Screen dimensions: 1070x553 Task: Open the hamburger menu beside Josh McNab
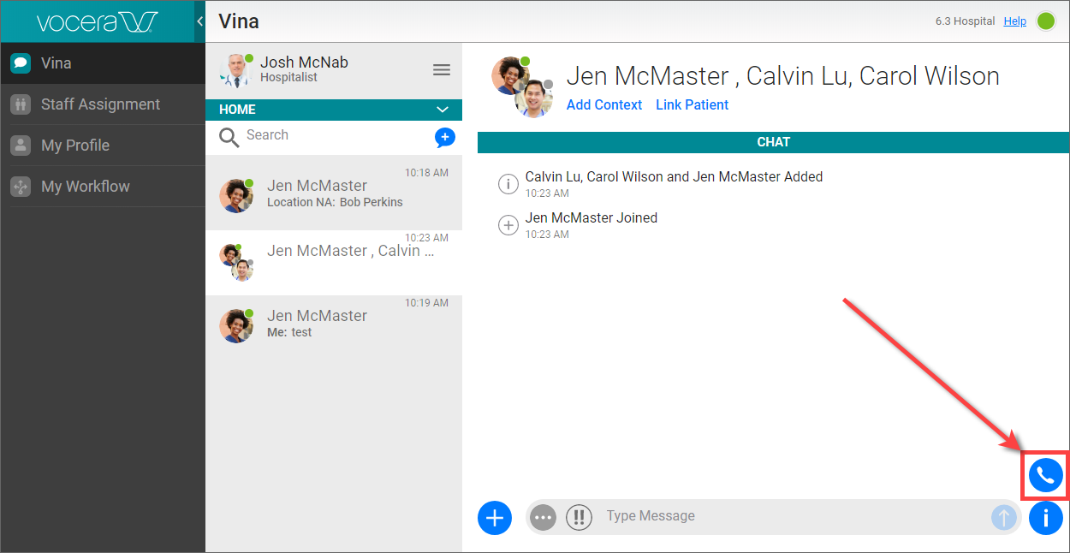442,70
